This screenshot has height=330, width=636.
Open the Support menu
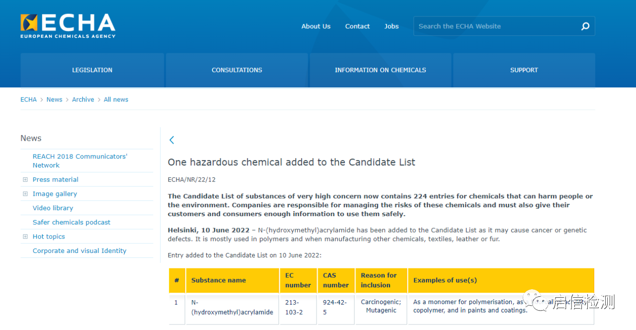pos(524,70)
